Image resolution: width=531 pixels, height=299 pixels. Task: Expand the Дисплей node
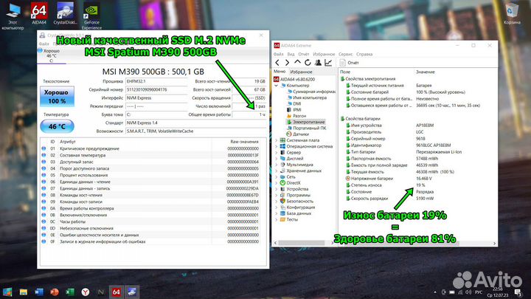pyautogui.click(x=276, y=159)
